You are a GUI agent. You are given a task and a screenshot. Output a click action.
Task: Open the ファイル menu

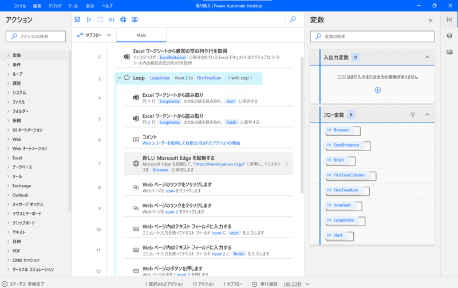(x=20, y=6)
